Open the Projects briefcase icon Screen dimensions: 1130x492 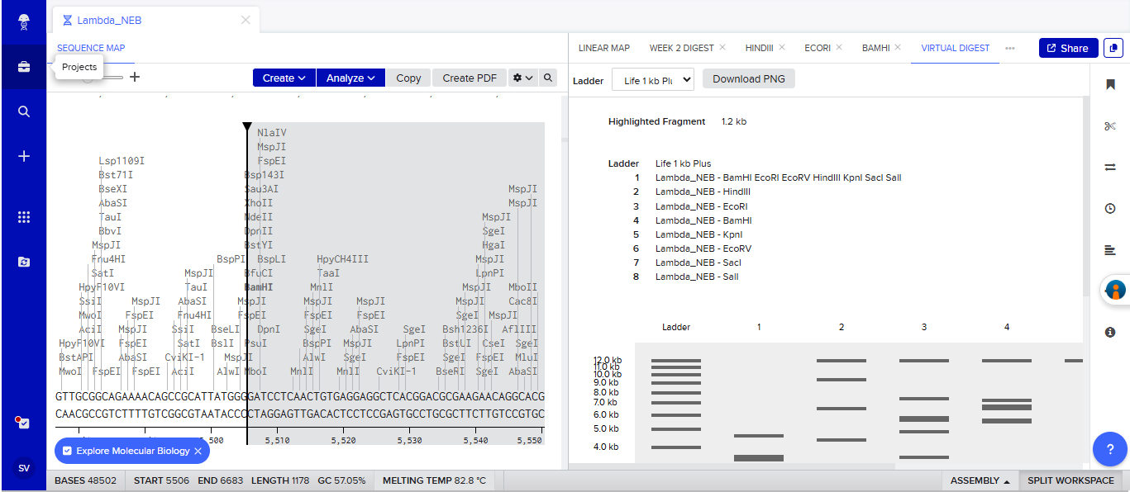(24, 67)
